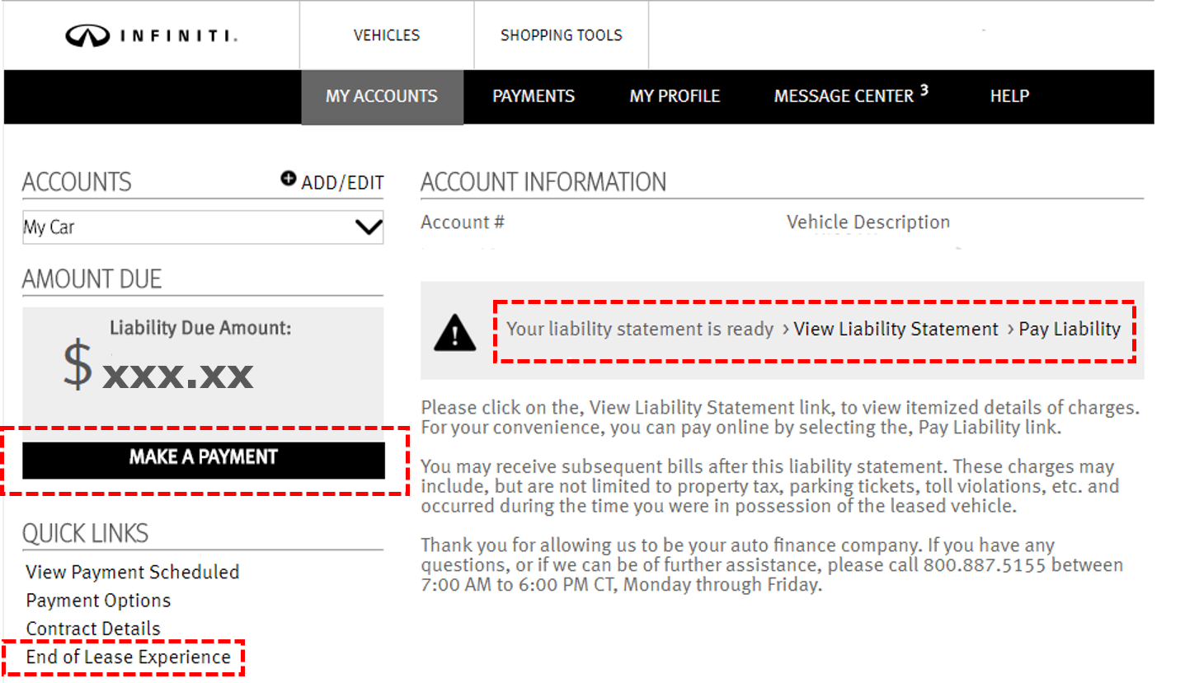Expand accounts list via down chevron
This screenshot has height=683, width=1185.
(x=368, y=227)
